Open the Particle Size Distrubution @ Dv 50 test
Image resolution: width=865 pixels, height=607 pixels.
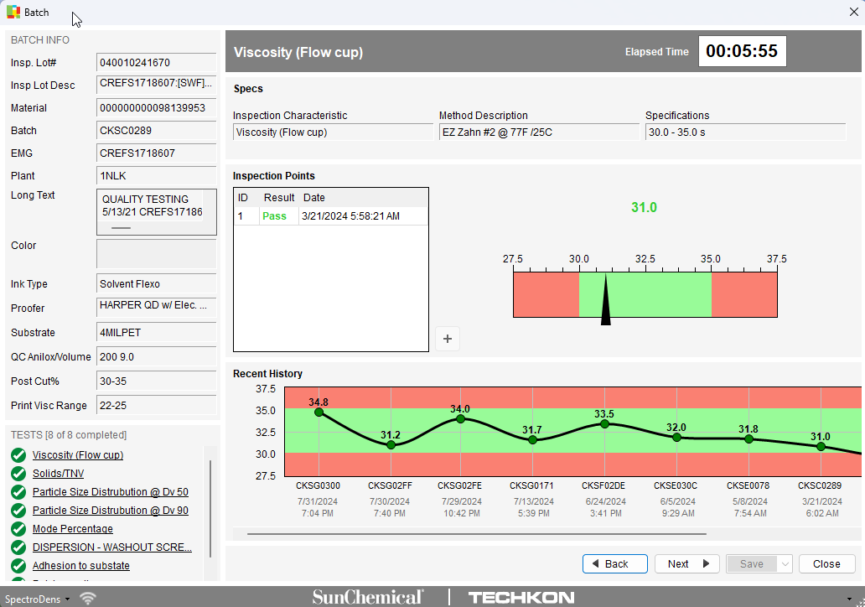[110, 492]
